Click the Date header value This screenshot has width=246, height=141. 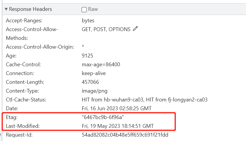pyautogui.click(x=117, y=108)
